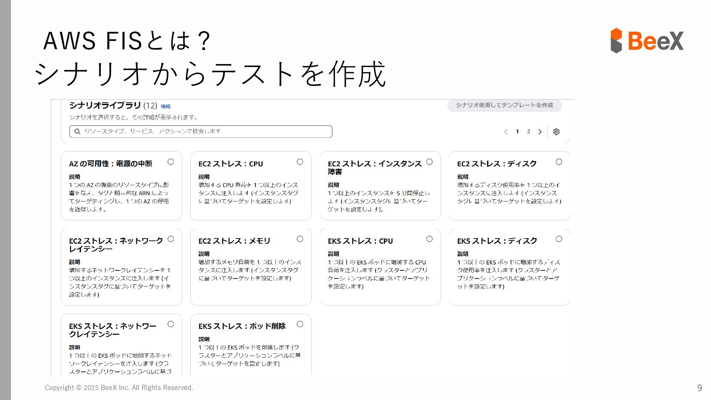Select the EC2 ストレス: ネットワークレイテンシー radio
Screen dimensions: 711x400
tap(171, 239)
